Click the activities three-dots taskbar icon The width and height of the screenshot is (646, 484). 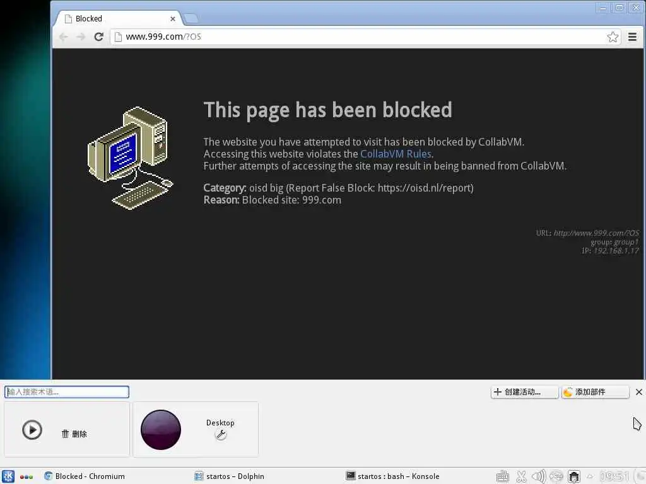[x=26, y=476]
